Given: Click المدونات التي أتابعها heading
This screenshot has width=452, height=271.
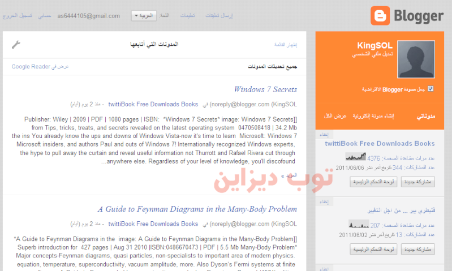Looking at the screenshot, I should 154,44.
